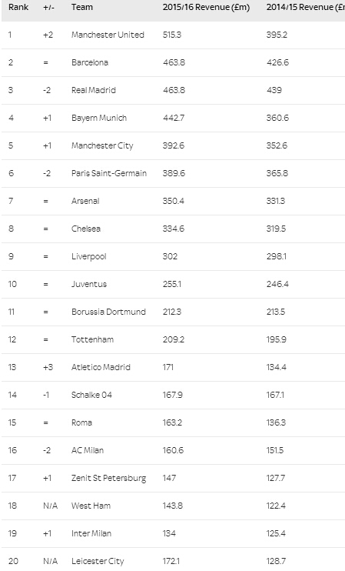Click the Liverpool team cell

pyautogui.click(x=88, y=256)
